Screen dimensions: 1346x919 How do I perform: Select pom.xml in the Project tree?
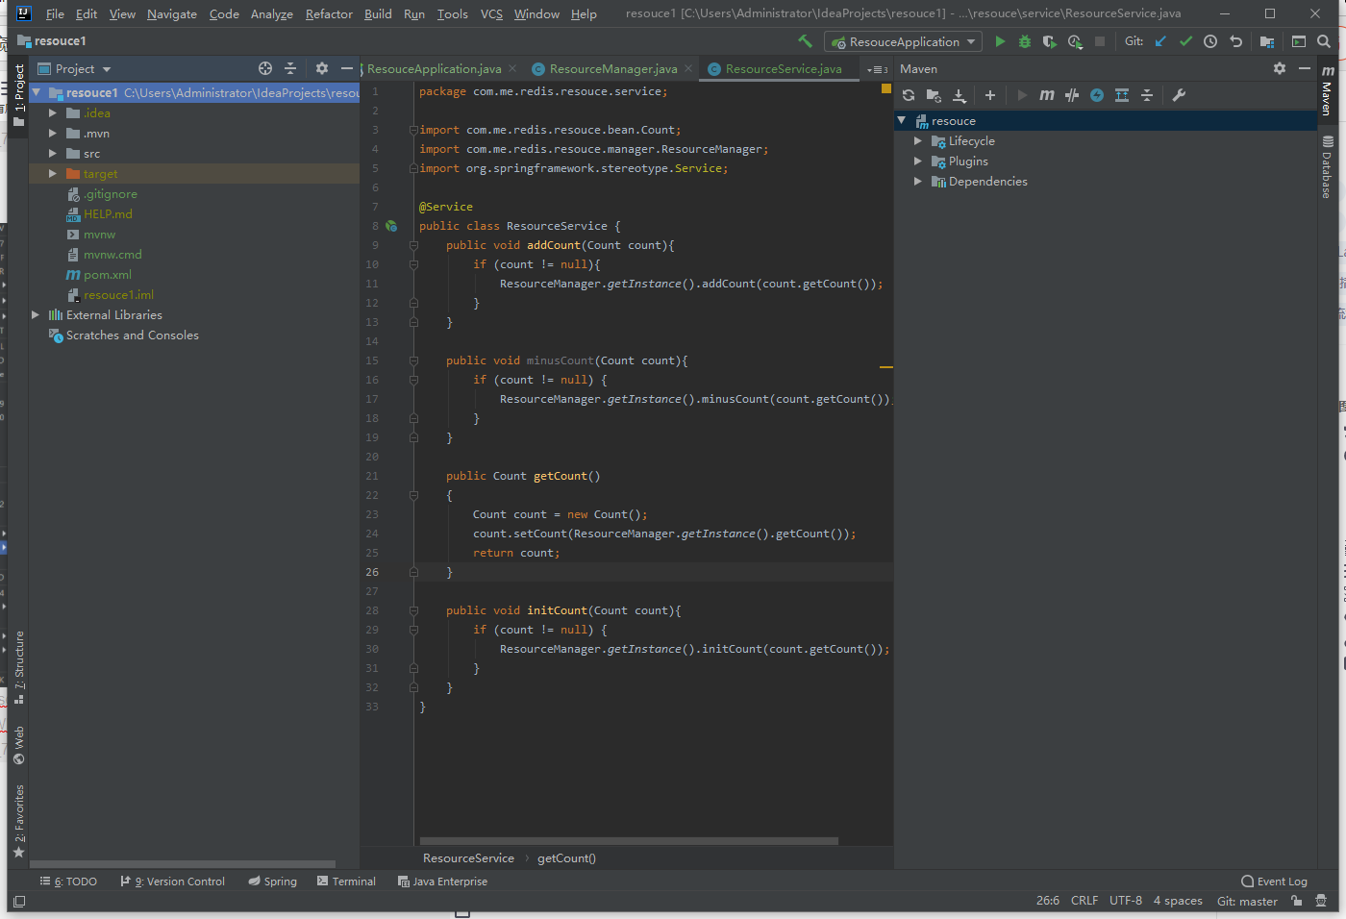pyautogui.click(x=107, y=274)
